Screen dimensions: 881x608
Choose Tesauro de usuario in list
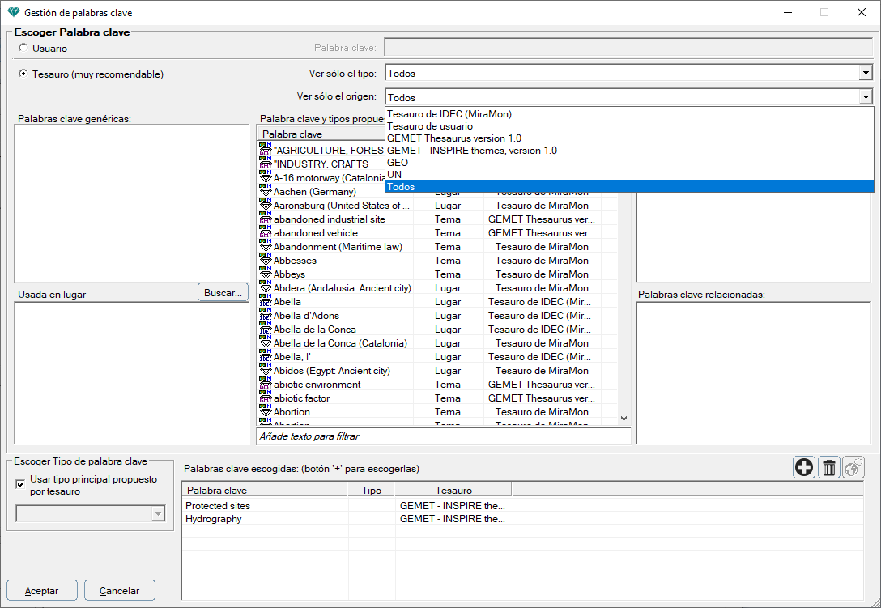pyautogui.click(x=429, y=126)
